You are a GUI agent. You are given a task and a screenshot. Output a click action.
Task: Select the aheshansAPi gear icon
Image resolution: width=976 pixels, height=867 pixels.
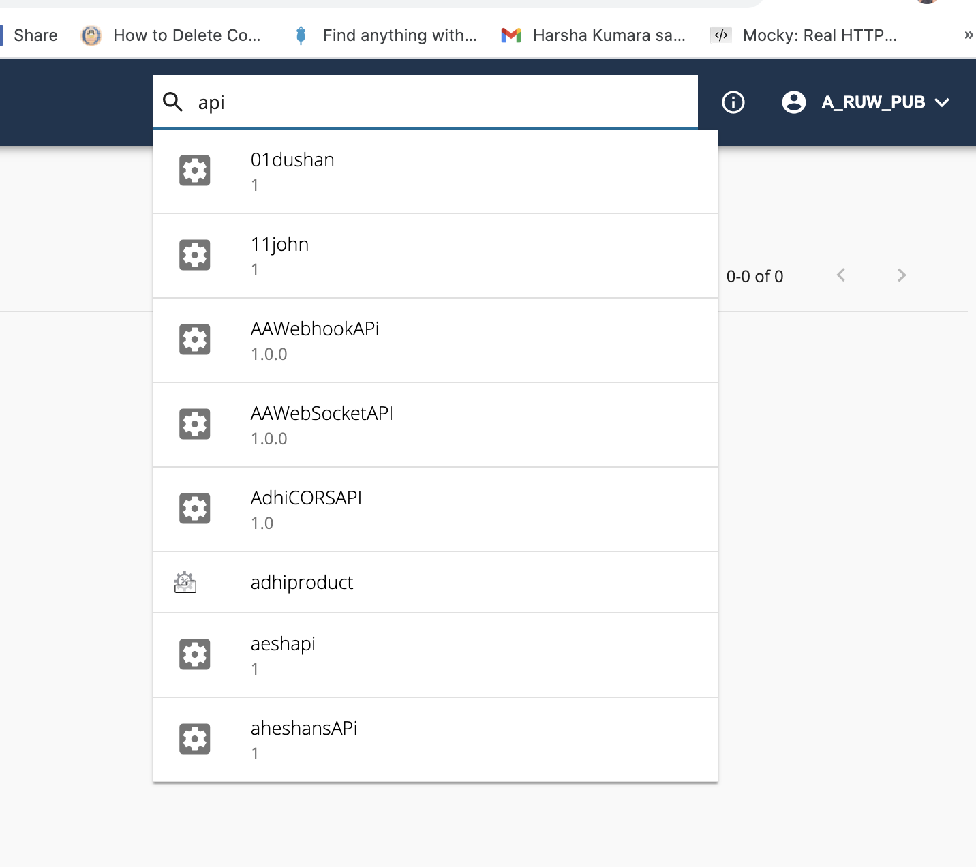pyautogui.click(x=195, y=738)
